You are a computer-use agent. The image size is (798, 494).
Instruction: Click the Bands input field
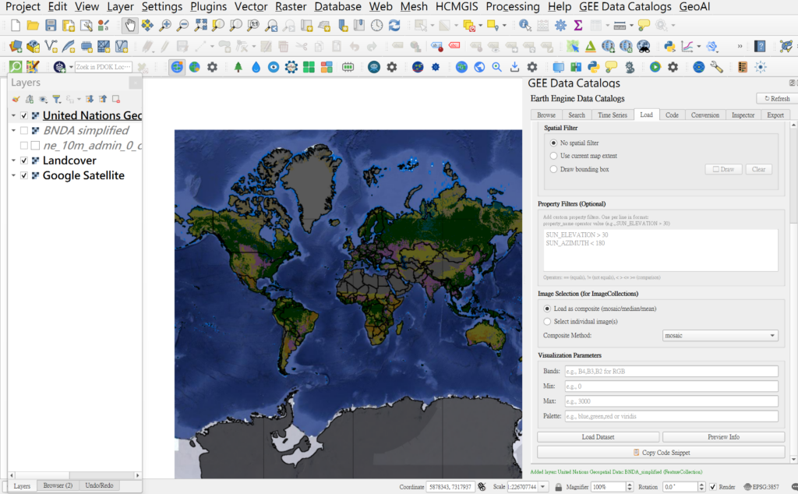click(x=670, y=372)
